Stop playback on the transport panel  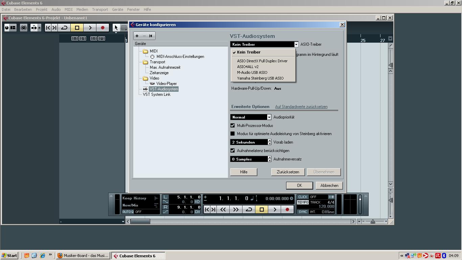pos(262,210)
